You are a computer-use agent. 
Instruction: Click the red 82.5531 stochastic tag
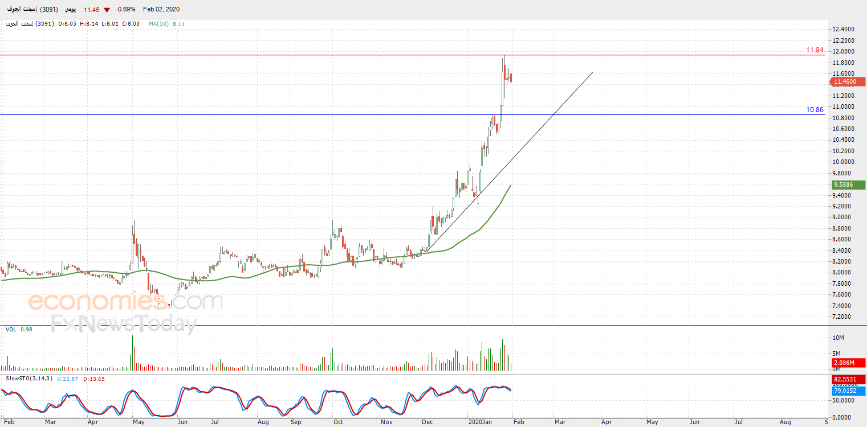point(848,380)
